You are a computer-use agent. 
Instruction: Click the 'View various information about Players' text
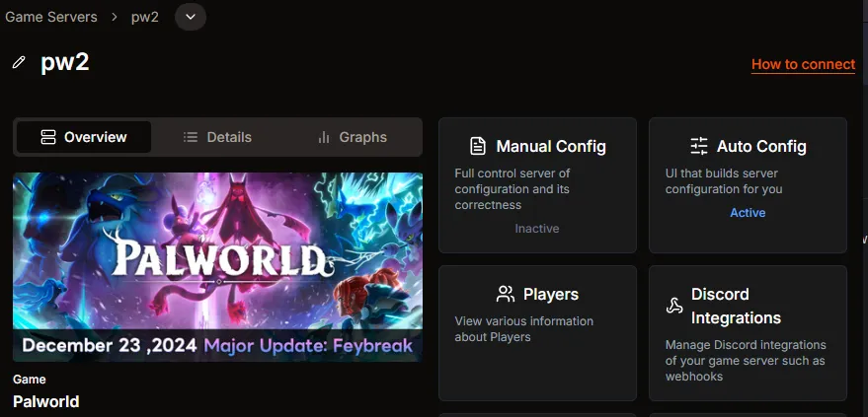click(x=523, y=329)
